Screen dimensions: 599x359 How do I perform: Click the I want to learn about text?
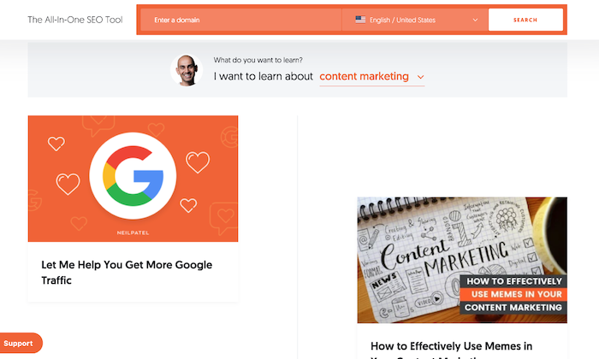coord(264,77)
